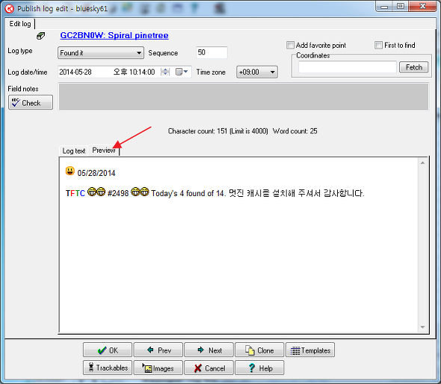Click the 05/28/2014 date in preview
Viewport: 441px width, 384px height.
[x=96, y=173]
